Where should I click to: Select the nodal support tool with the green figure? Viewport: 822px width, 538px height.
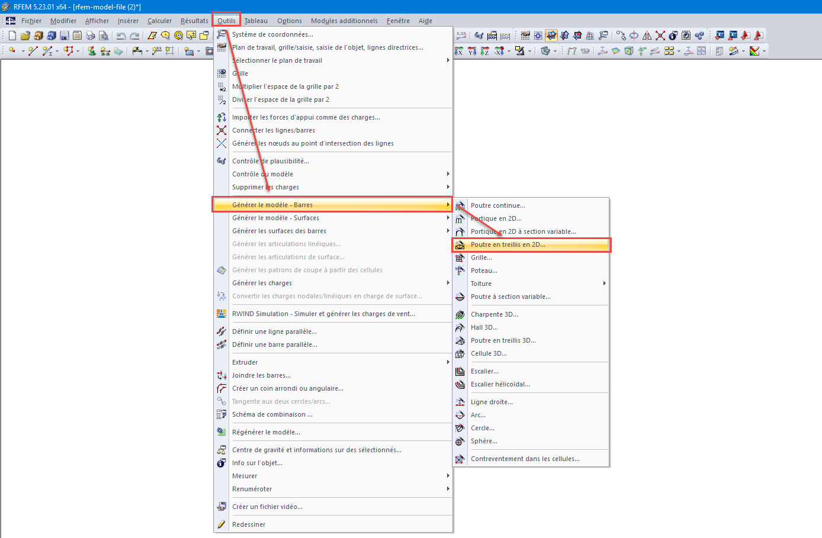click(92, 51)
